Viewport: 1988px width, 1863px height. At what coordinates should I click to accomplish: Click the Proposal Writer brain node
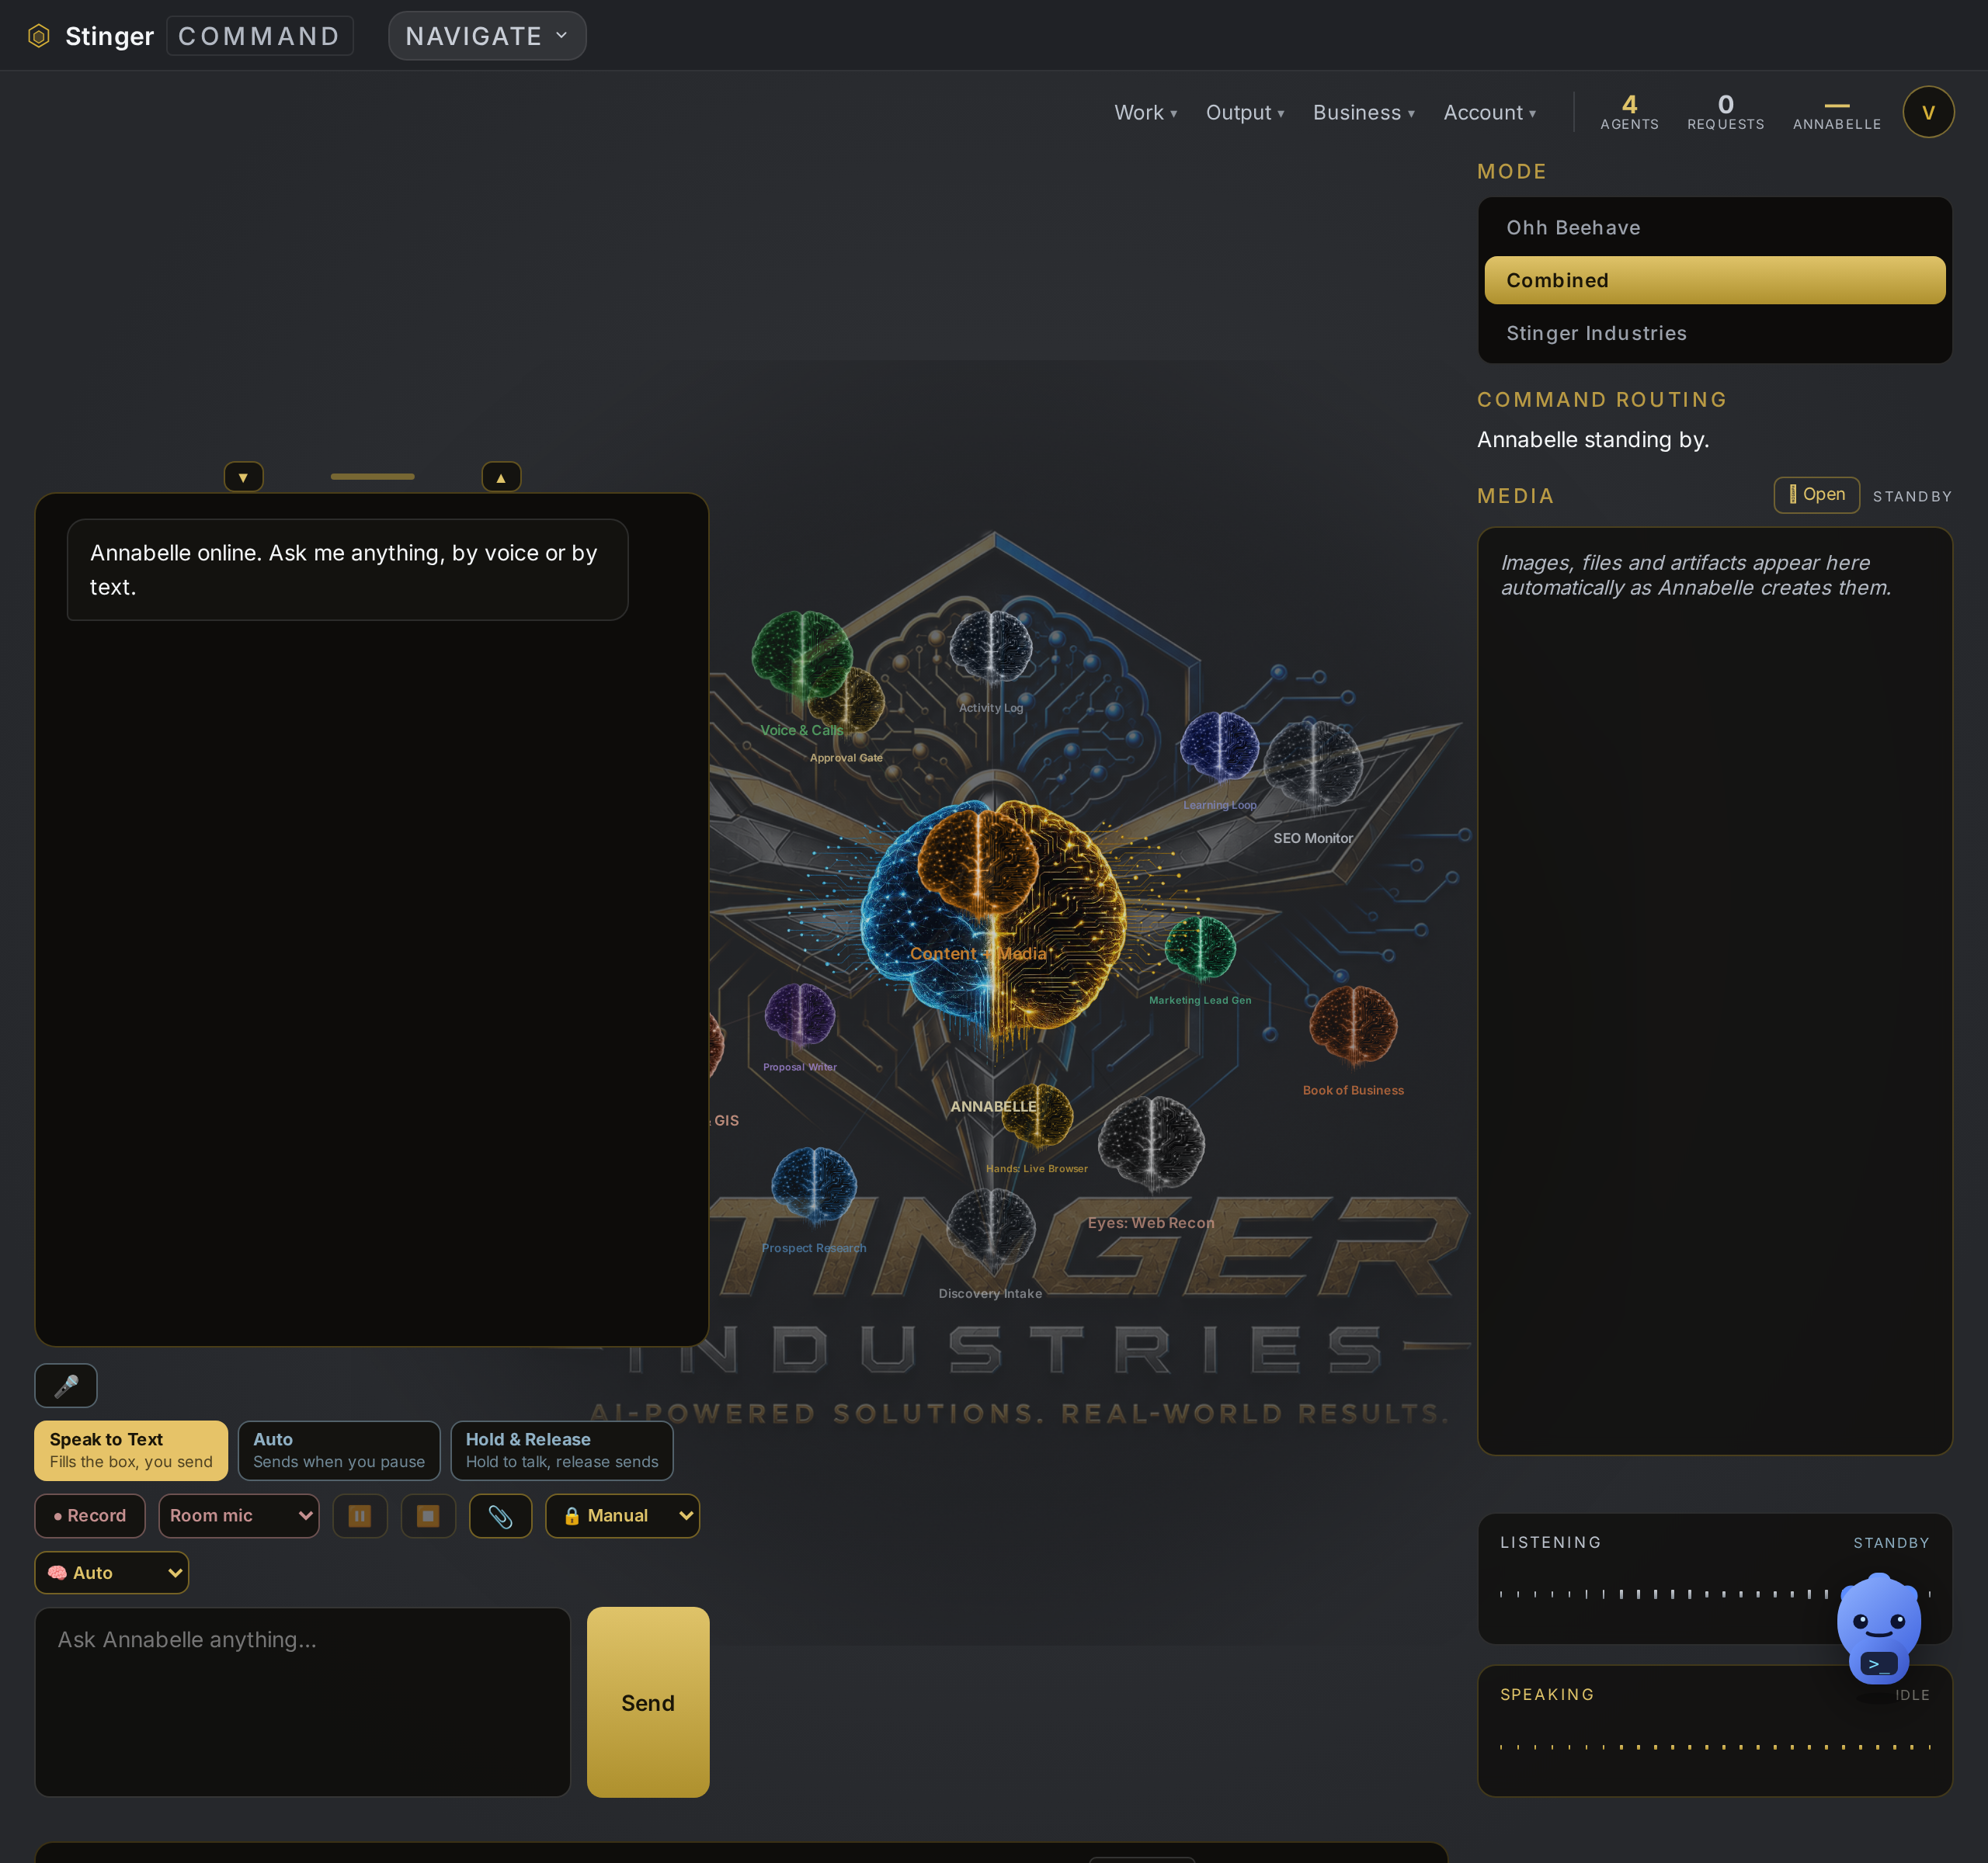tap(799, 1014)
